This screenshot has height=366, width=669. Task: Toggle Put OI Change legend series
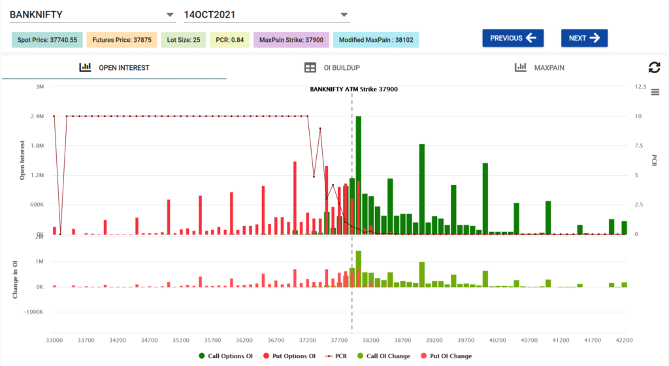(x=446, y=356)
